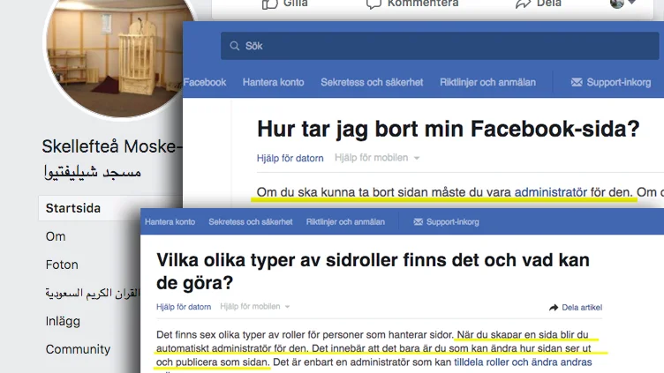Open Hantera konto in upper help window

273,82
